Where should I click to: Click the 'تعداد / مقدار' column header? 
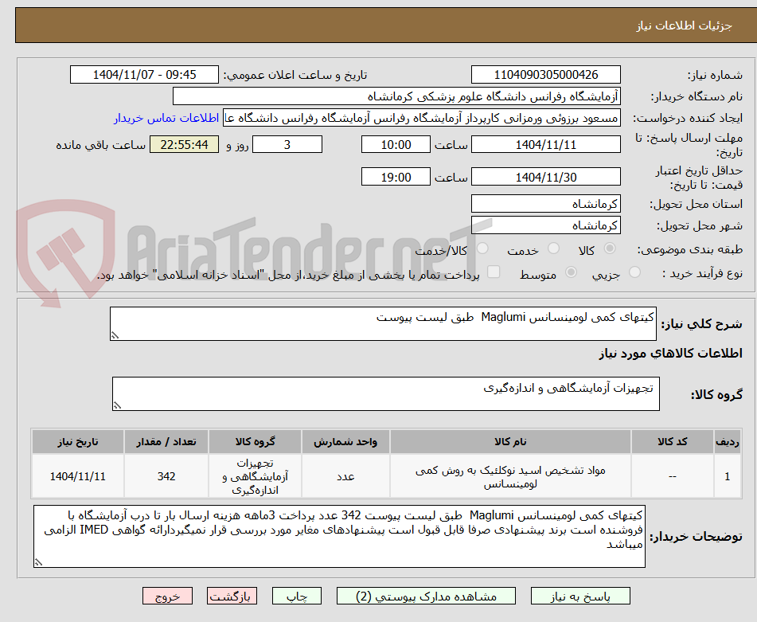[x=166, y=442]
